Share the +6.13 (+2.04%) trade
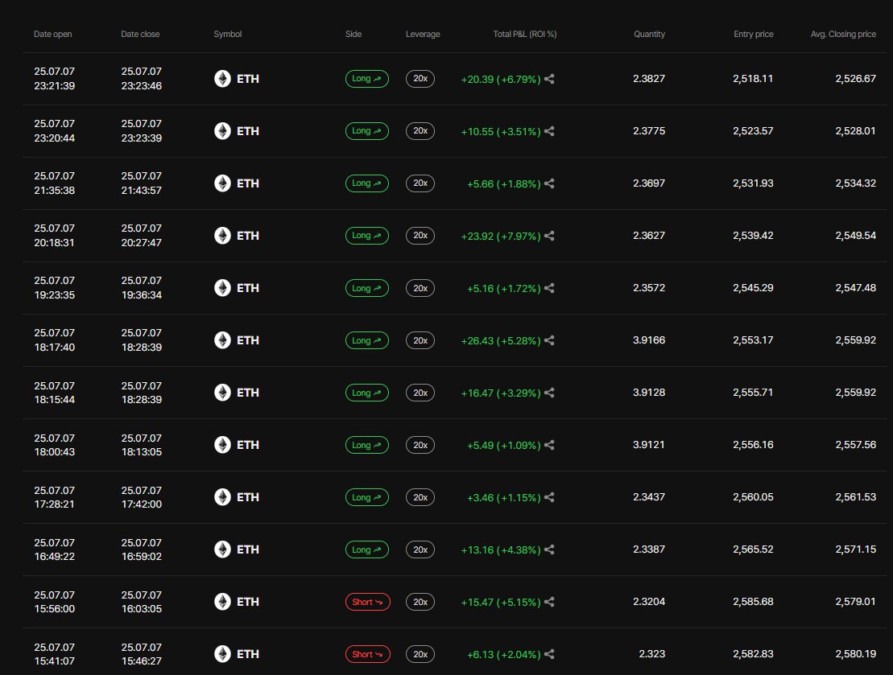The width and height of the screenshot is (893, 675). coord(549,655)
